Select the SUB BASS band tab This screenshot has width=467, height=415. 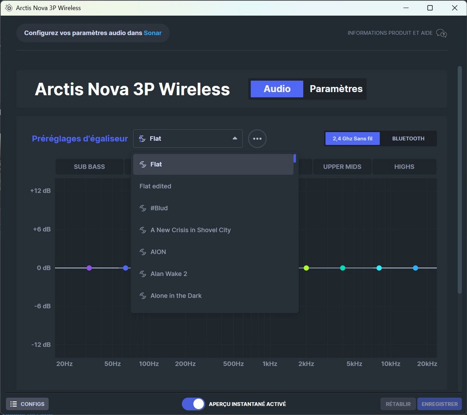coord(90,166)
